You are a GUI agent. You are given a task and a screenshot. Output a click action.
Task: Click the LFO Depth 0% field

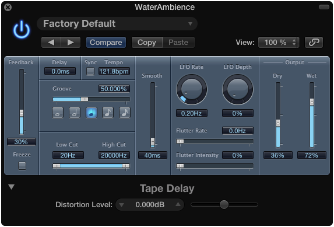coord(238,113)
